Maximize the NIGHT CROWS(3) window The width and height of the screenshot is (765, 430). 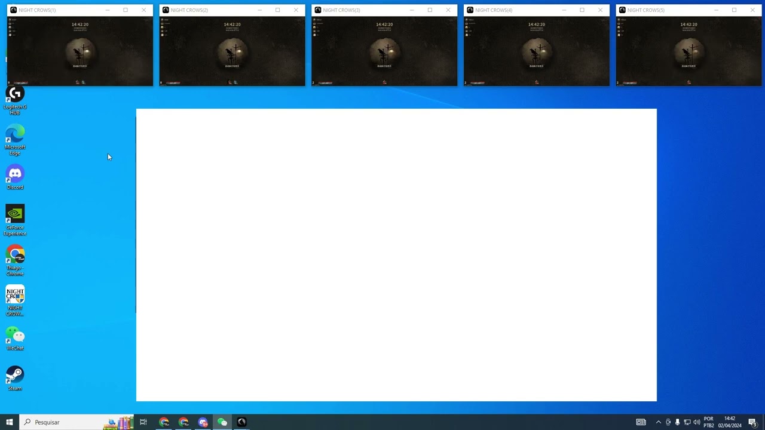pos(430,10)
